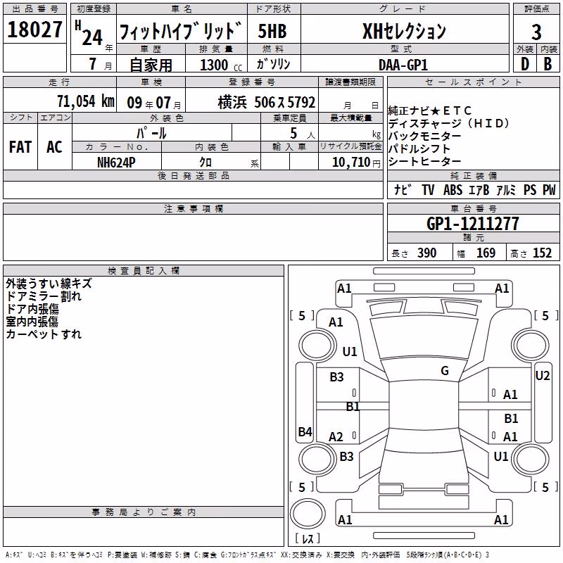Select the 注意事項欄 header
The image size is (563, 563).
pyautogui.click(x=193, y=208)
